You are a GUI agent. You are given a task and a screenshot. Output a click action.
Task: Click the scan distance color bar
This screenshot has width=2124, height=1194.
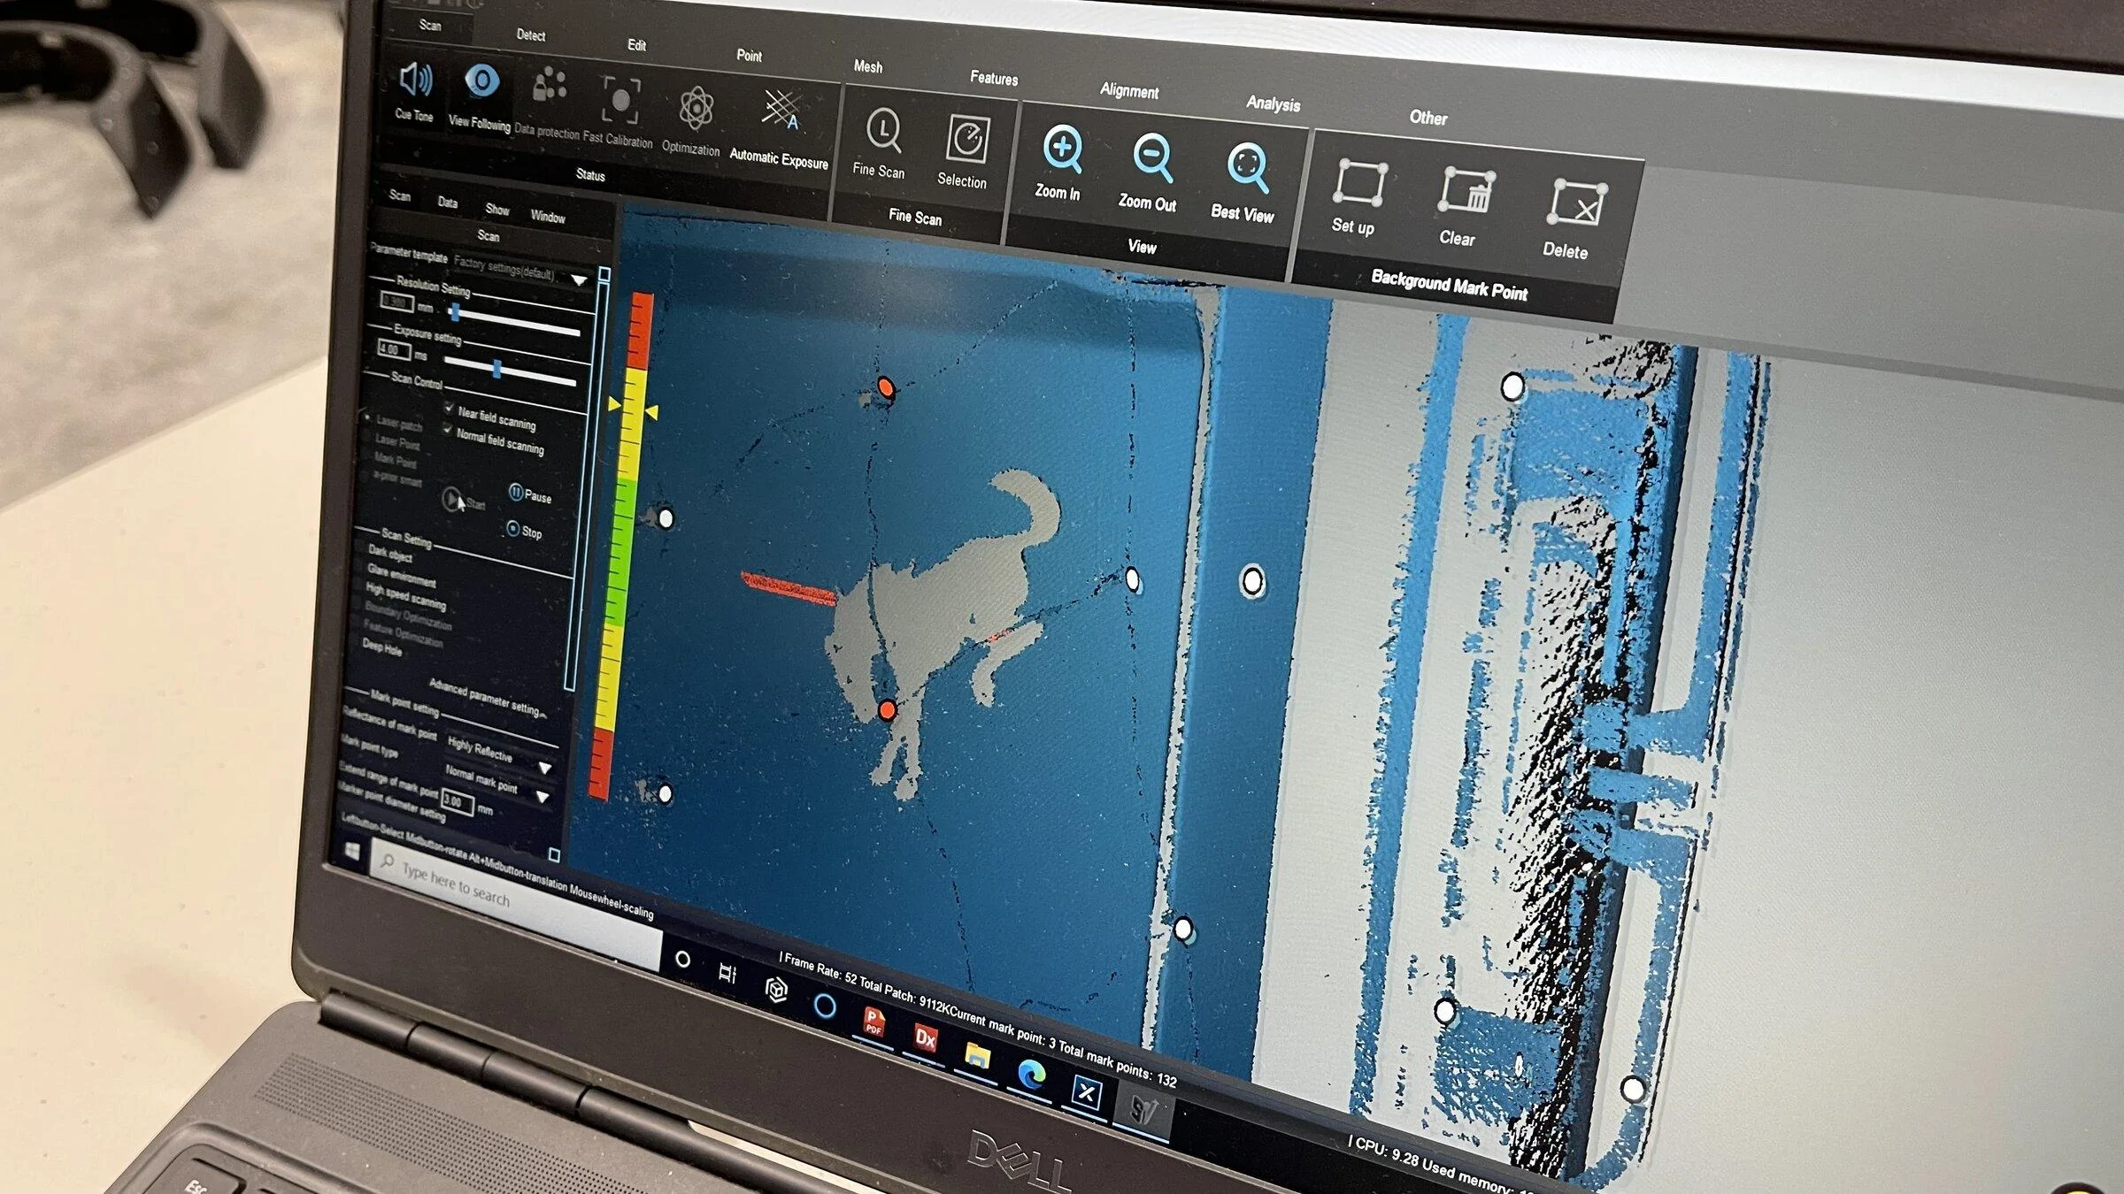click(x=620, y=547)
